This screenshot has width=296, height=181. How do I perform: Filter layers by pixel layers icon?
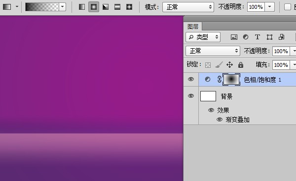(x=234, y=37)
